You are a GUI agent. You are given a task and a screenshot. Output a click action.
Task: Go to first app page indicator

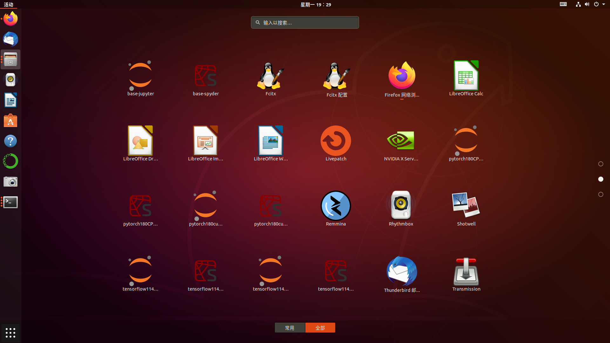coord(600,164)
